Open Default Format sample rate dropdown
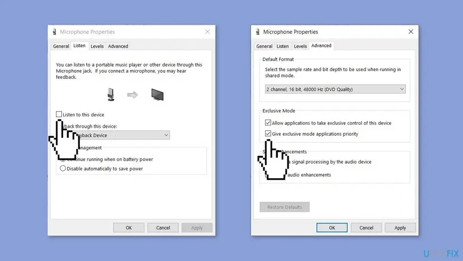Image resolution: width=463 pixels, height=261 pixels. click(x=335, y=89)
